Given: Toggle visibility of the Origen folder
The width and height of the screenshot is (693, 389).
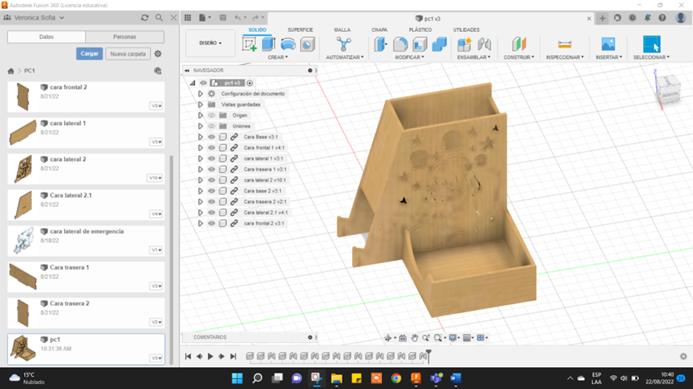Looking at the screenshot, I should point(212,116).
